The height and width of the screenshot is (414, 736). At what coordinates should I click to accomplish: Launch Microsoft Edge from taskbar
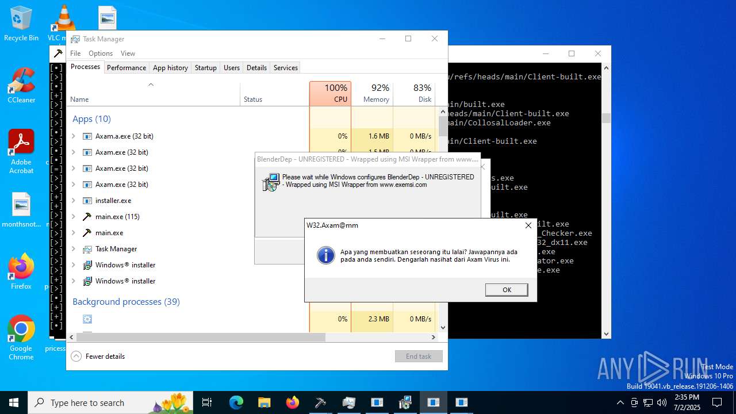[236, 402]
